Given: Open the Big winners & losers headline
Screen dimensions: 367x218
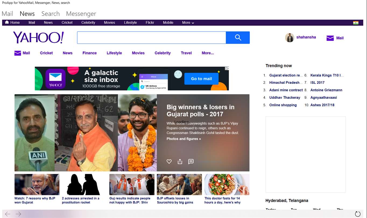Looking at the screenshot, I should [200, 111].
